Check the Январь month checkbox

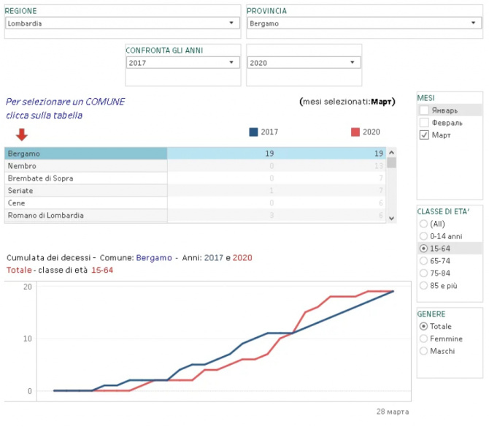point(424,110)
